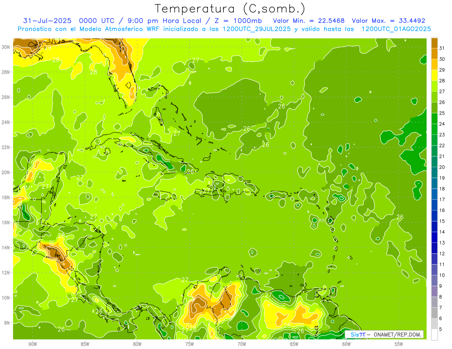Image resolution: width=452 pixels, height=349 pixels.
Task: Click the '10N' latitude axis label
Action: [6, 297]
